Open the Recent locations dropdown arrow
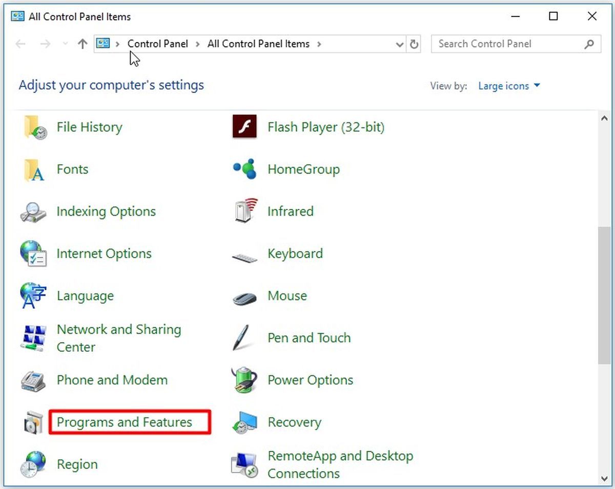The width and height of the screenshot is (615, 489). pos(65,44)
